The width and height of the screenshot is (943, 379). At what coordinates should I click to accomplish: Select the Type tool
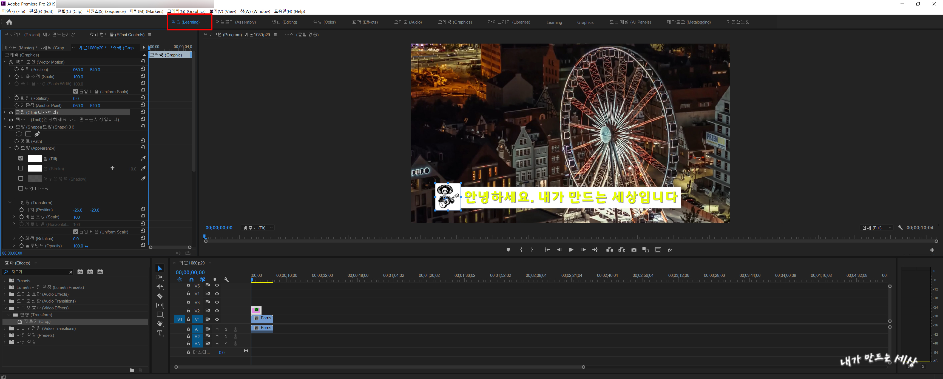(160, 333)
